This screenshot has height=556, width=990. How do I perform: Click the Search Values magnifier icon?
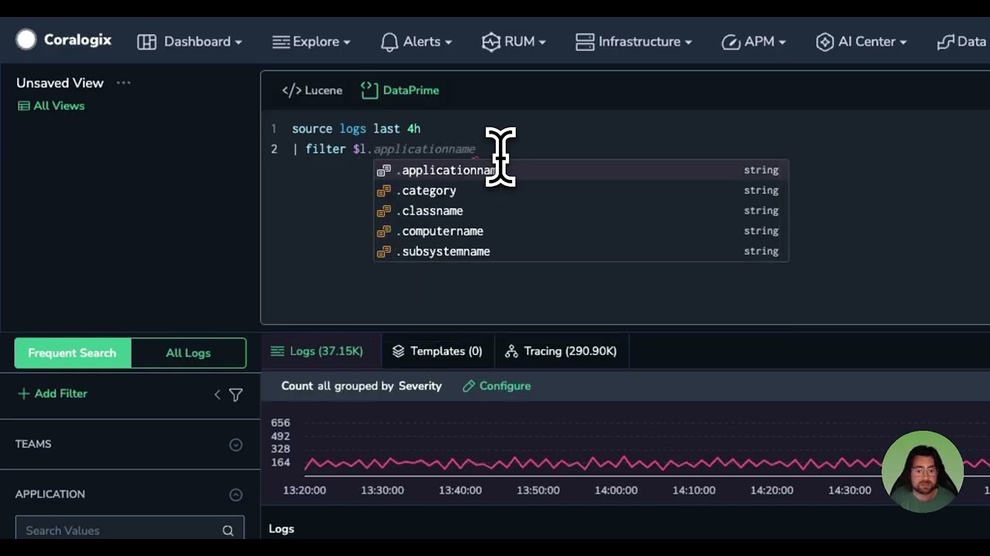228,531
